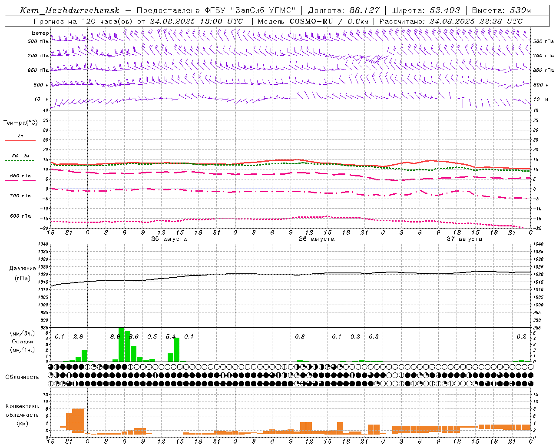556x445 pixels.
Task: Click the 700 гПа wind level label on right
Action: 543,56
